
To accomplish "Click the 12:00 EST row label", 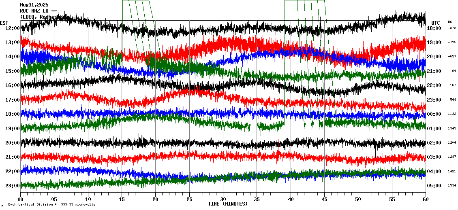I will point(13,28).
